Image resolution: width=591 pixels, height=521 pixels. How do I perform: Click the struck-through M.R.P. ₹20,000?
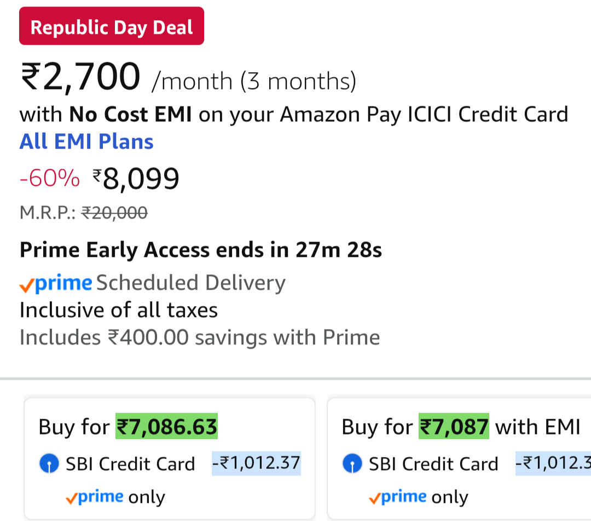tap(114, 212)
